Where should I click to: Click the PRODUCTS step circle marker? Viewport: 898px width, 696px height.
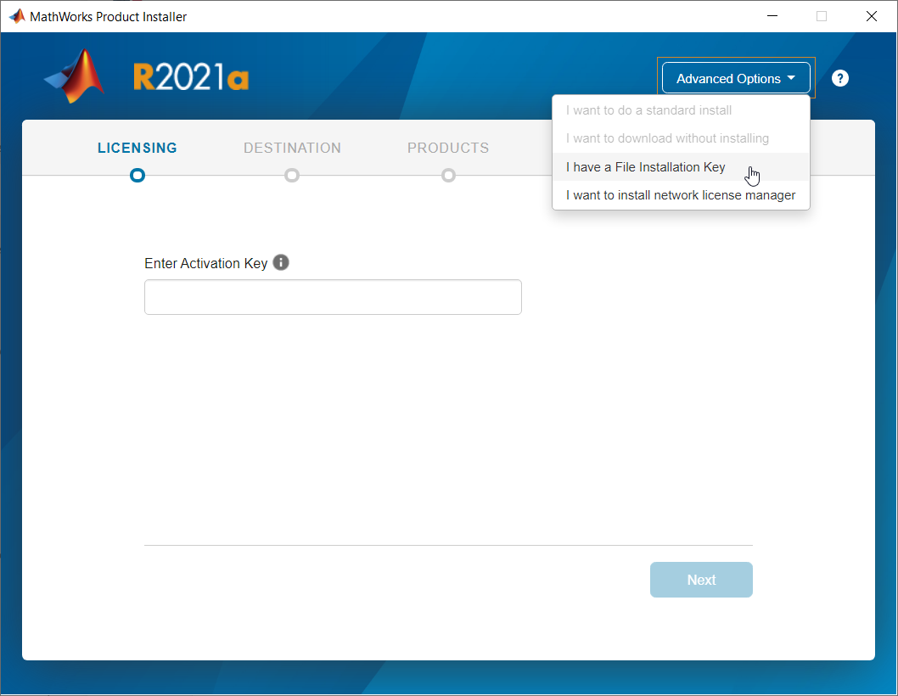click(448, 176)
